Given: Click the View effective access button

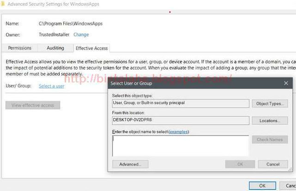Looking at the screenshot, I should (33, 105).
